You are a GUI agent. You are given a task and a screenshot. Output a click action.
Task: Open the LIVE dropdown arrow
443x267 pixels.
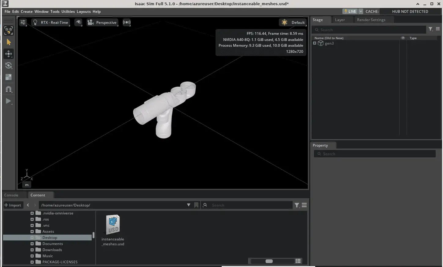pyautogui.click(x=361, y=11)
